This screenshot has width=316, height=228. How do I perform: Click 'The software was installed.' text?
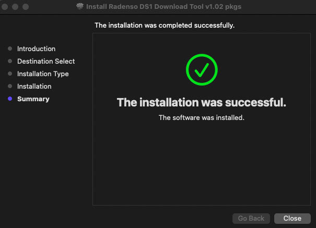202,117
